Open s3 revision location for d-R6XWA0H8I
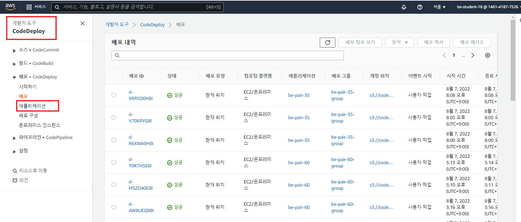521x222 pixels. click(381, 140)
